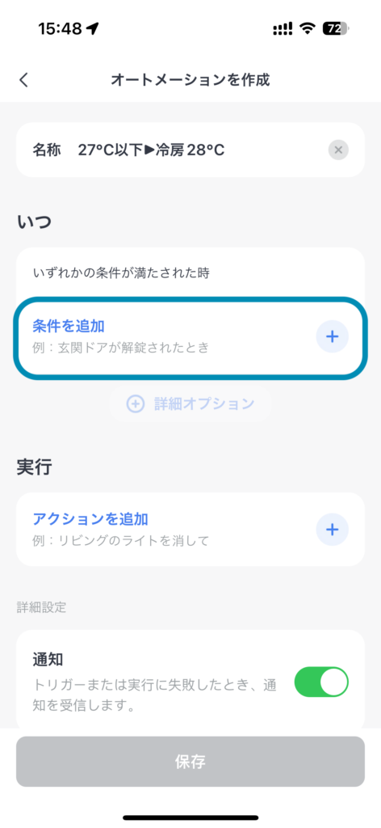
Task: Select the 条件を追加 row
Action: click(x=190, y=338)
